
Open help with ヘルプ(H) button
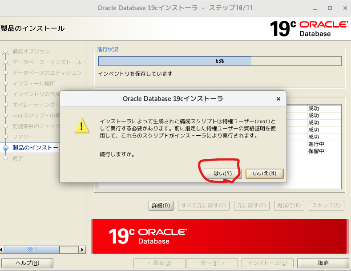[27, 263]
